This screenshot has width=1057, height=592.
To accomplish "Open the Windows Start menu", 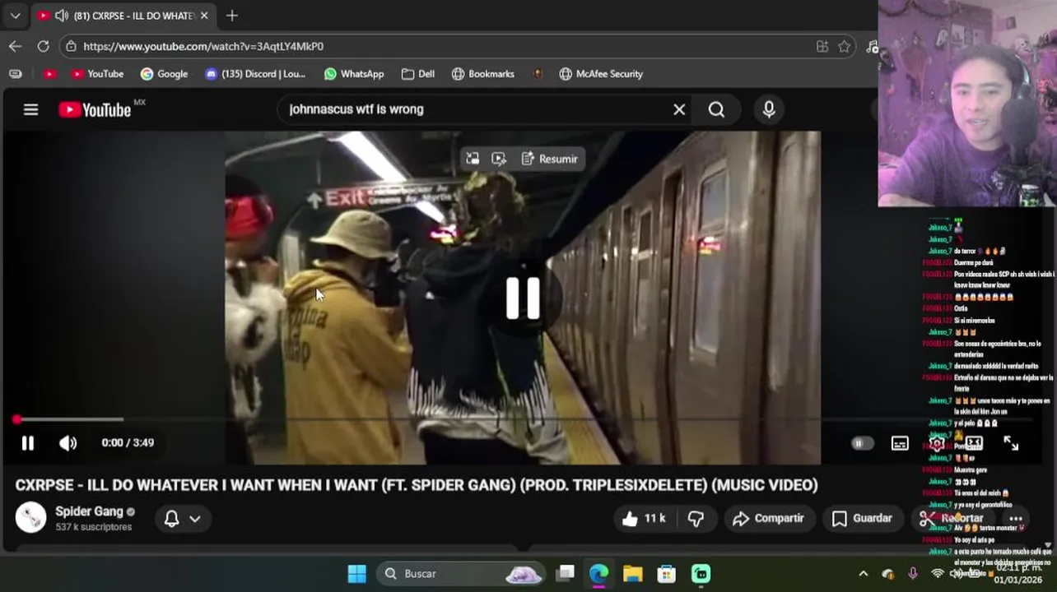I will [356, 573].
